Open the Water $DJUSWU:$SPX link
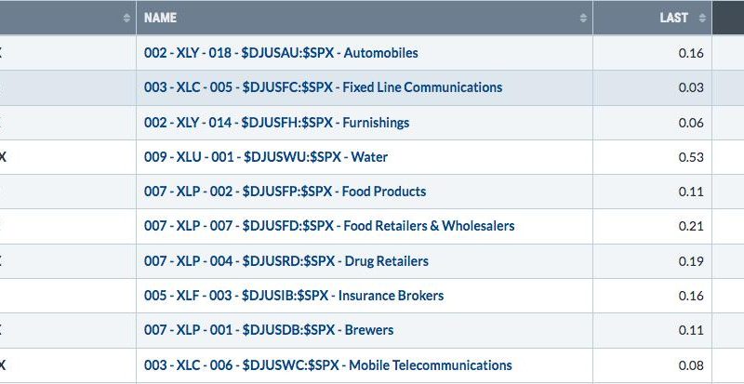744x384 pixels. pyautogui.click(x=266, y=157)
